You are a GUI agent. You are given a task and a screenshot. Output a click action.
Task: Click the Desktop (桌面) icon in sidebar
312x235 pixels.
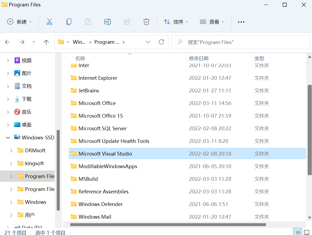tap(17, 125)
